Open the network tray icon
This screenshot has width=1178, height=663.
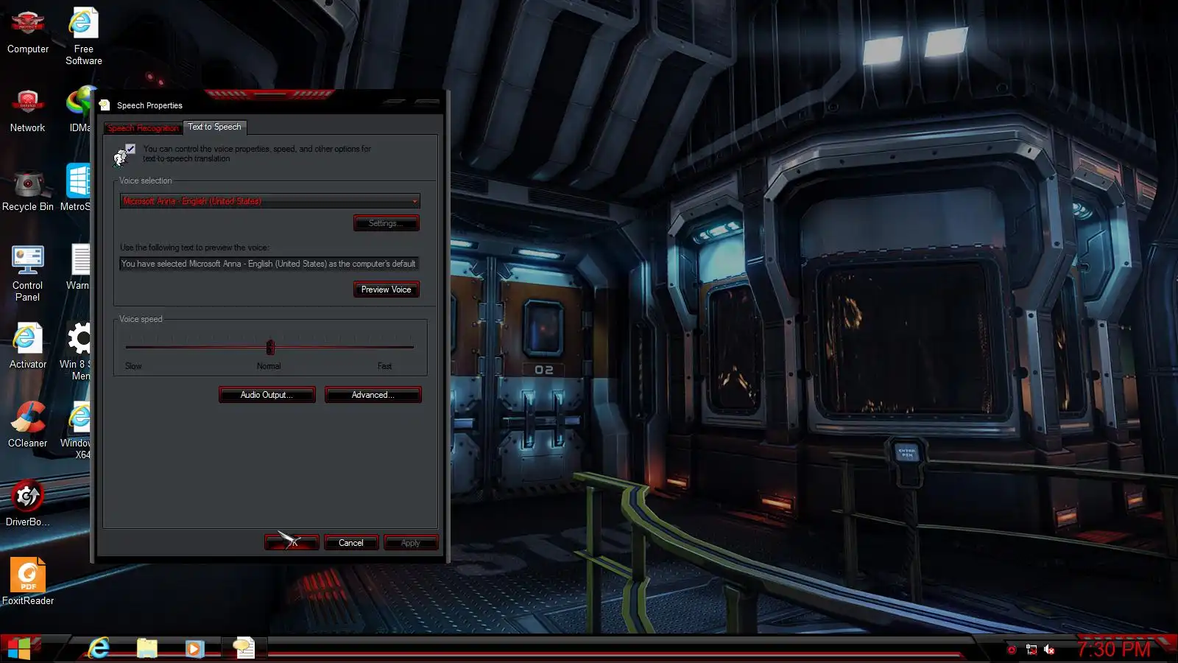click(x=1031, y=650)
